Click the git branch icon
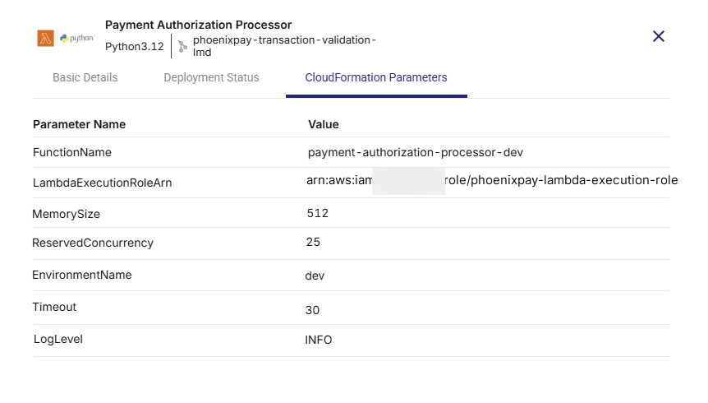Image resolution: width=708 pixels, height=403 pixels. point(182,46)
